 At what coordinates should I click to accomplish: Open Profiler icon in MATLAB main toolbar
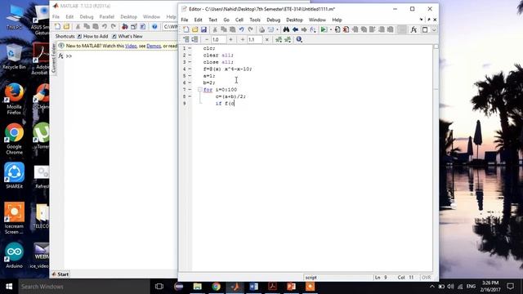[x=142, y=27]
